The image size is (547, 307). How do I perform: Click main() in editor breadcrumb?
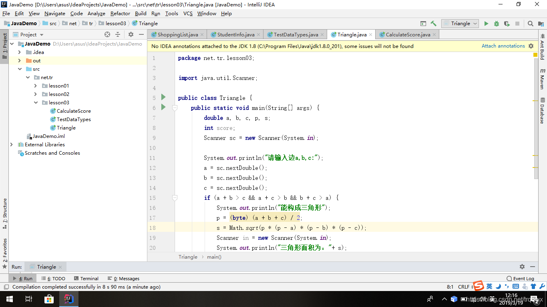214,257
